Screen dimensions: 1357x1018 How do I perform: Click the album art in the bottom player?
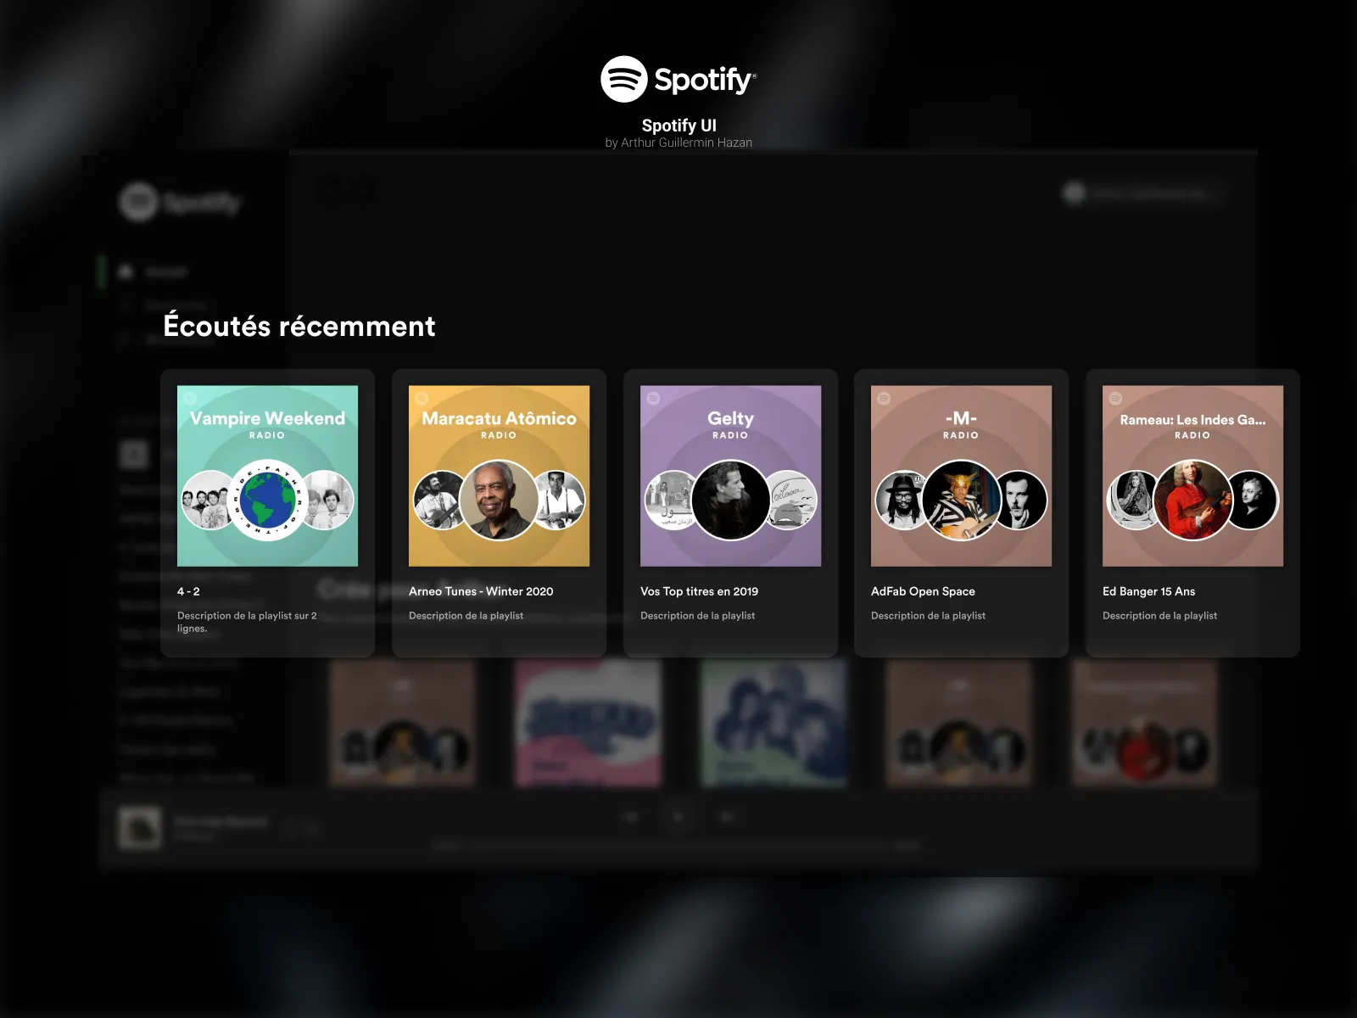pos(142,829)
